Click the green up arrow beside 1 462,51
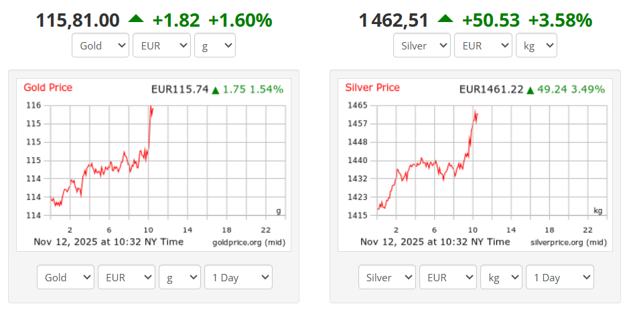 tap(445, 19)
